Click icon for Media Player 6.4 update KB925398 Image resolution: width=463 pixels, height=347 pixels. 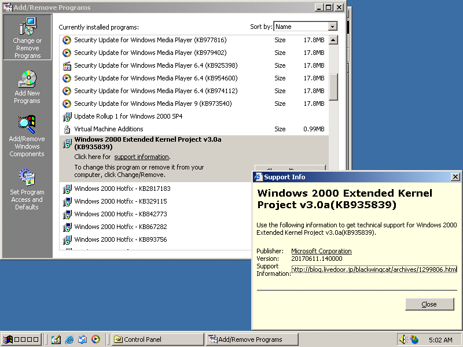coord(67,65)
